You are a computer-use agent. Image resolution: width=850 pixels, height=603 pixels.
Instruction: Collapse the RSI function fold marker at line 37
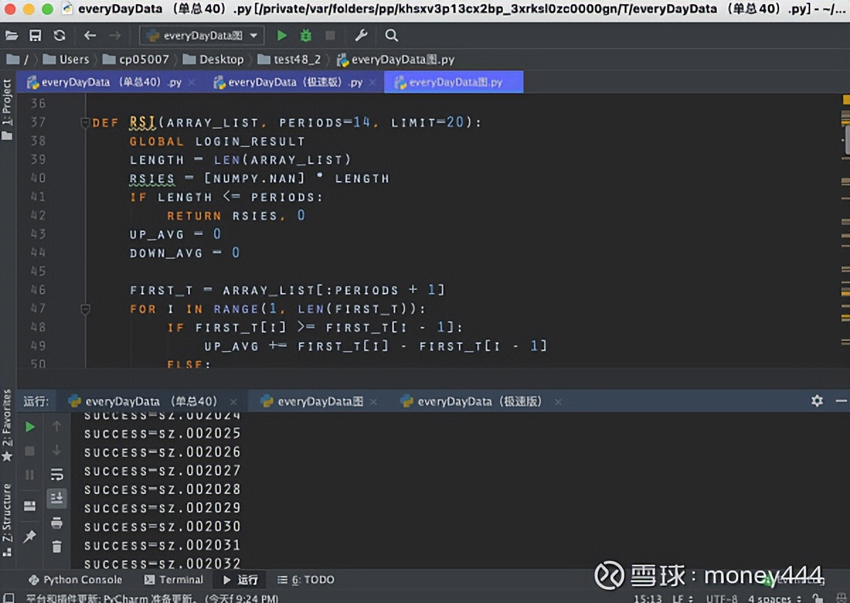tap(85, 122)
